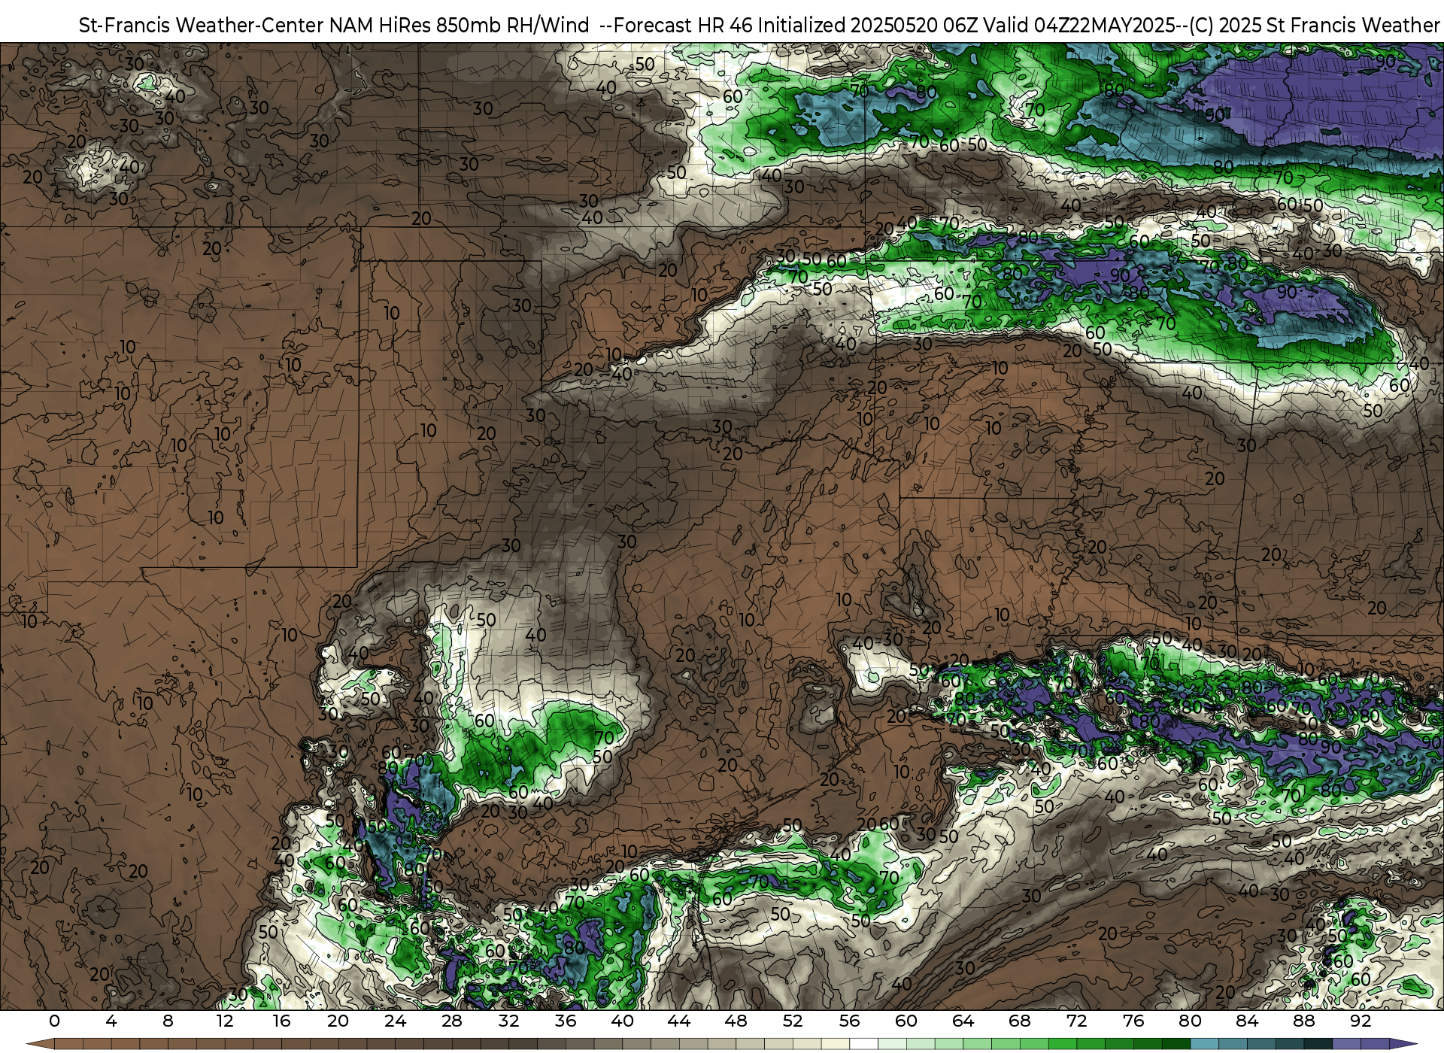Pick the dark green colorbar segment under 76
The width and height of the screenshot is (1444, 1053).
tap(1148, 1045)
